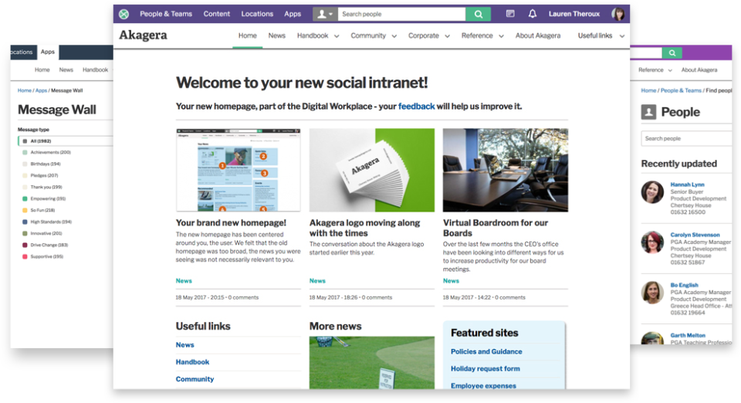
Task: Open 'Virtual Boardroom for our Boards' title
Action: coord(496,228)
